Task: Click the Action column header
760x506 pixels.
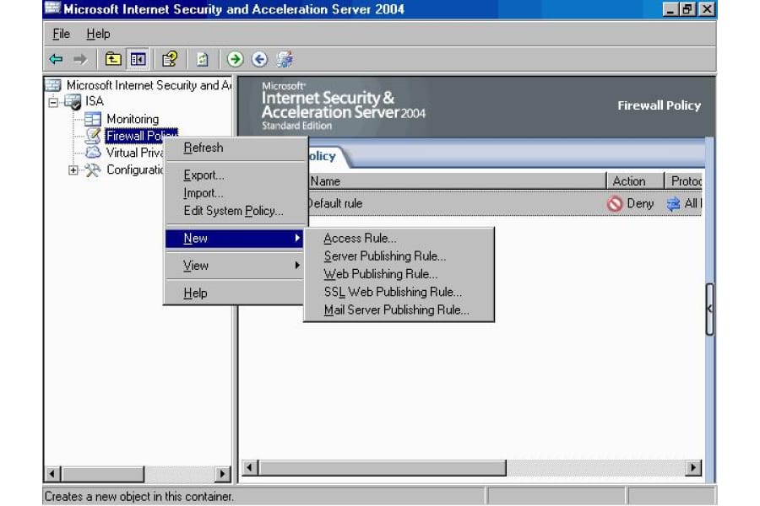Action: tap(635, 181)
